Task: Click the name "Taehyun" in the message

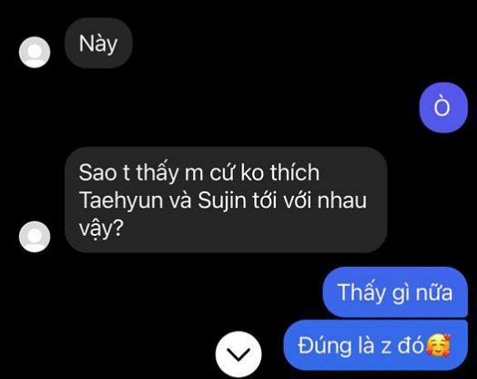Action: coord(121,201)
